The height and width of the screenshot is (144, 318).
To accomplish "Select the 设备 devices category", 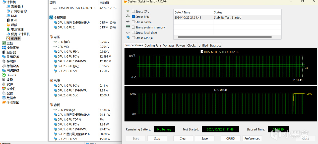I will (10, 80).
